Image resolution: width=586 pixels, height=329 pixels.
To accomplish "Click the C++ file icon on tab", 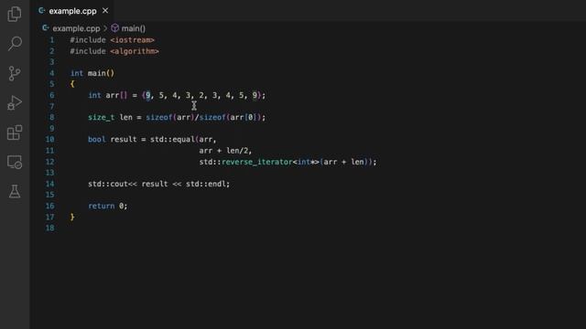I will tap(42, 11).
